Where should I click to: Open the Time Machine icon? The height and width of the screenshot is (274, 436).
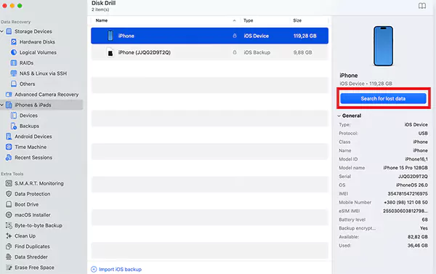click(9, 147)
